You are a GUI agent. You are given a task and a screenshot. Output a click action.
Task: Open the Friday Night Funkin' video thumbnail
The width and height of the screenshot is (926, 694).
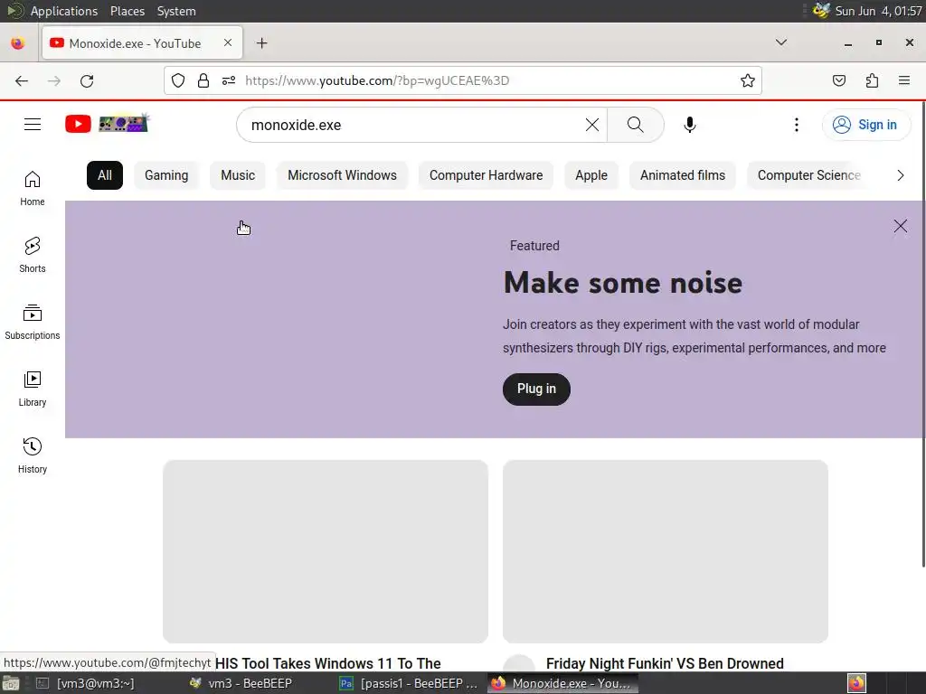665,551
